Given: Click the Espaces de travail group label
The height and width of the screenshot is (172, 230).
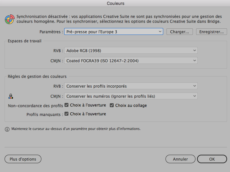Looking at the screenshot, I should (x=24, y=41).
